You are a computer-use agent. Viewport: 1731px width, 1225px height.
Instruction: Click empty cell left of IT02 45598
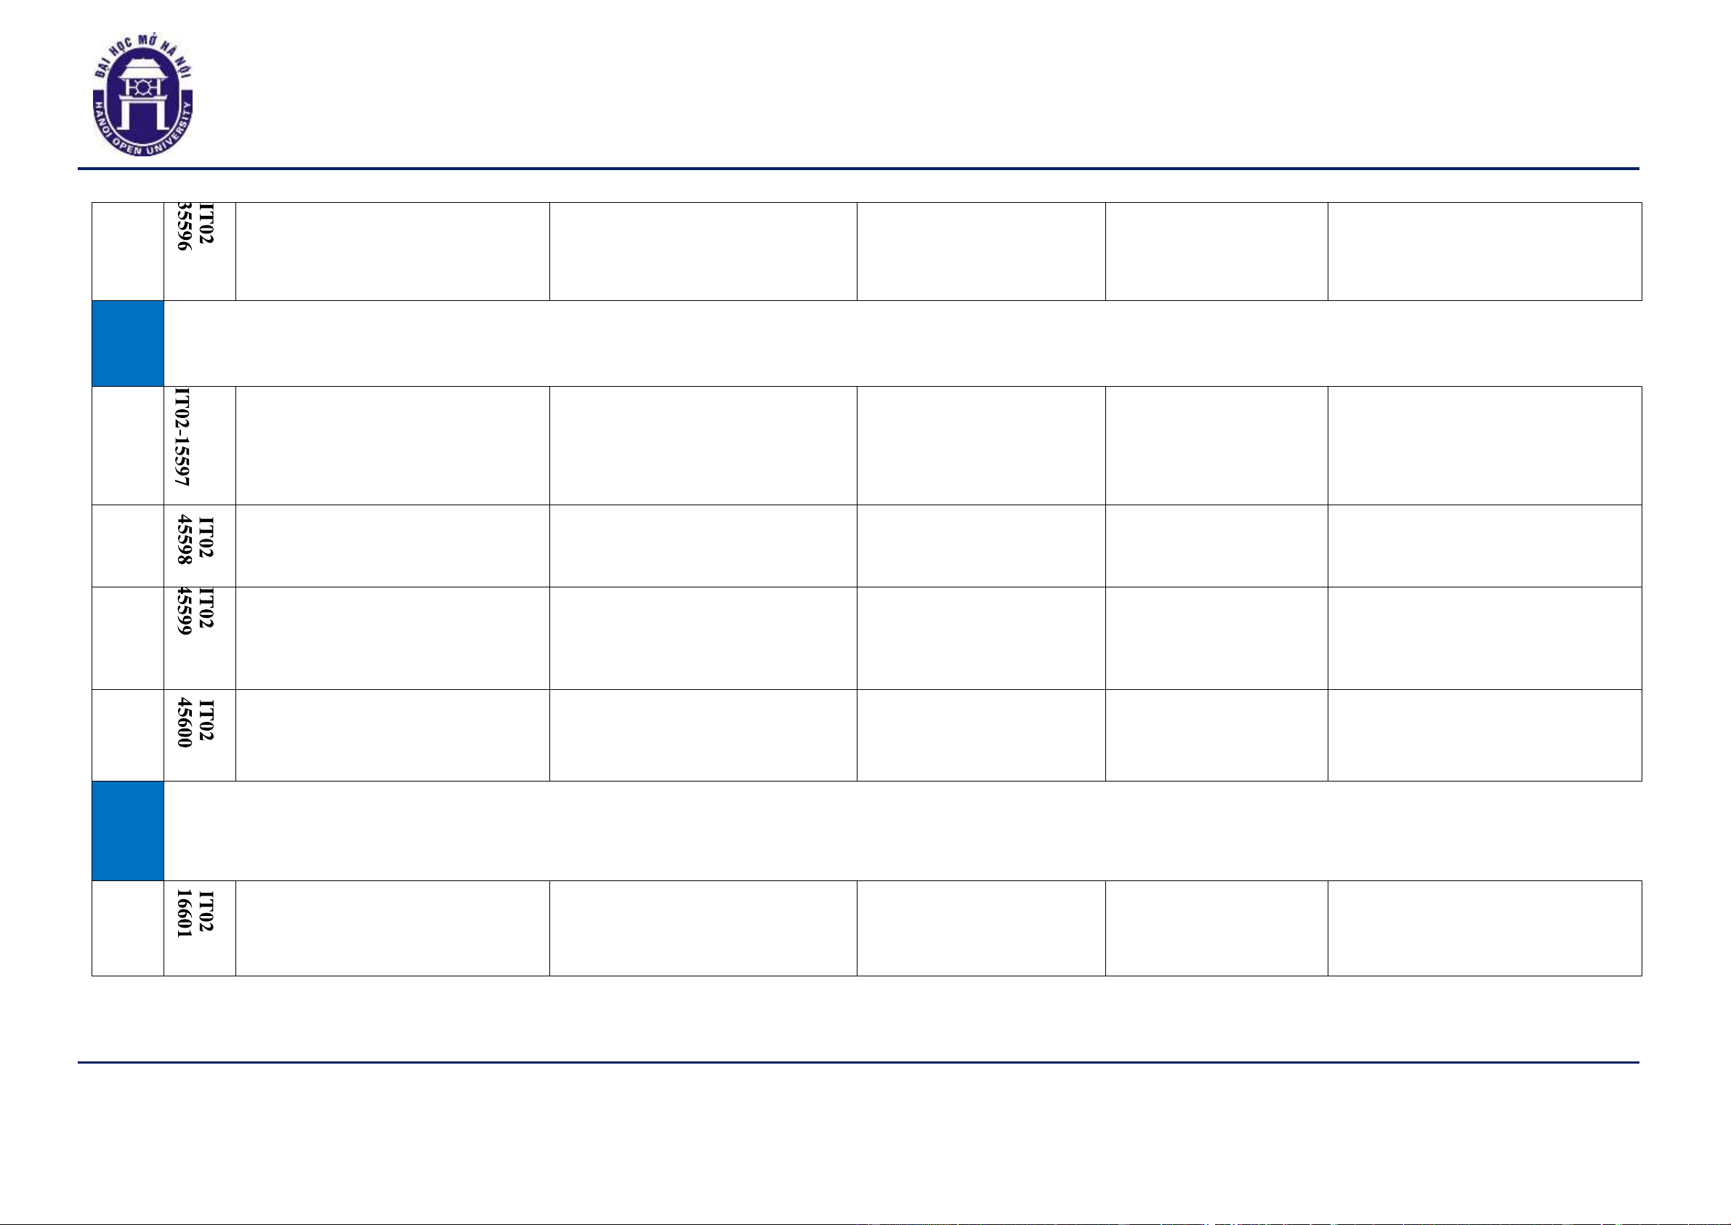[127, 545]
